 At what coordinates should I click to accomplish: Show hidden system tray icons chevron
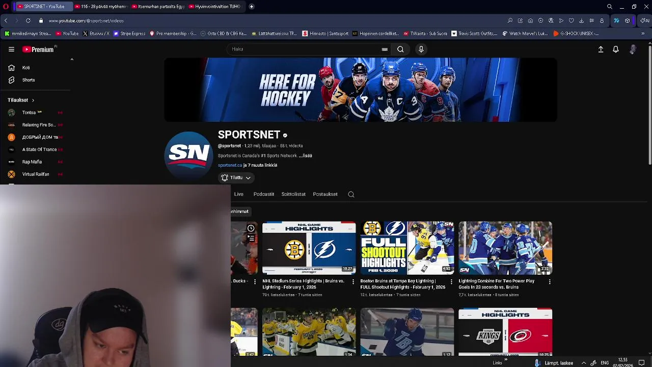tap(584, 363)
